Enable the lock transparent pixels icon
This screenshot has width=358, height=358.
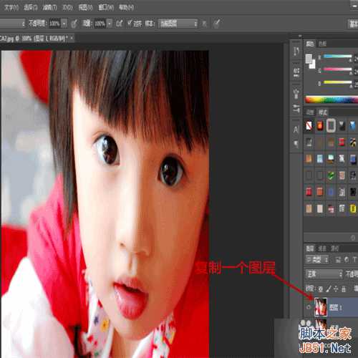click(x=321, y=289)
